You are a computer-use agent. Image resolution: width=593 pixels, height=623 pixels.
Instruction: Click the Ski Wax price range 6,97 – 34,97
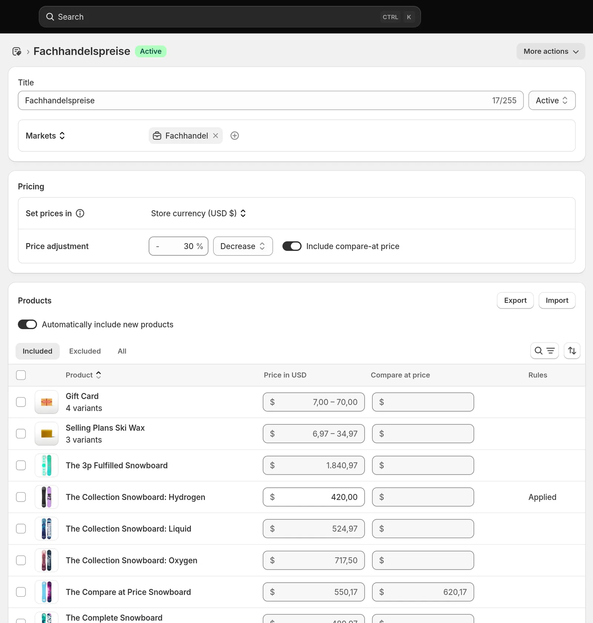point(314,434)
